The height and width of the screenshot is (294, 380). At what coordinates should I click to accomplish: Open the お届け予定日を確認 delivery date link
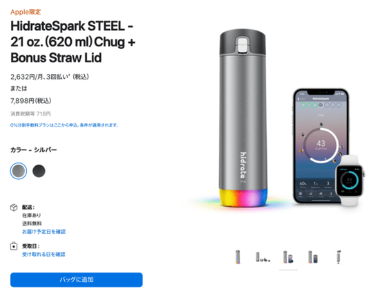tap(44, 232)
